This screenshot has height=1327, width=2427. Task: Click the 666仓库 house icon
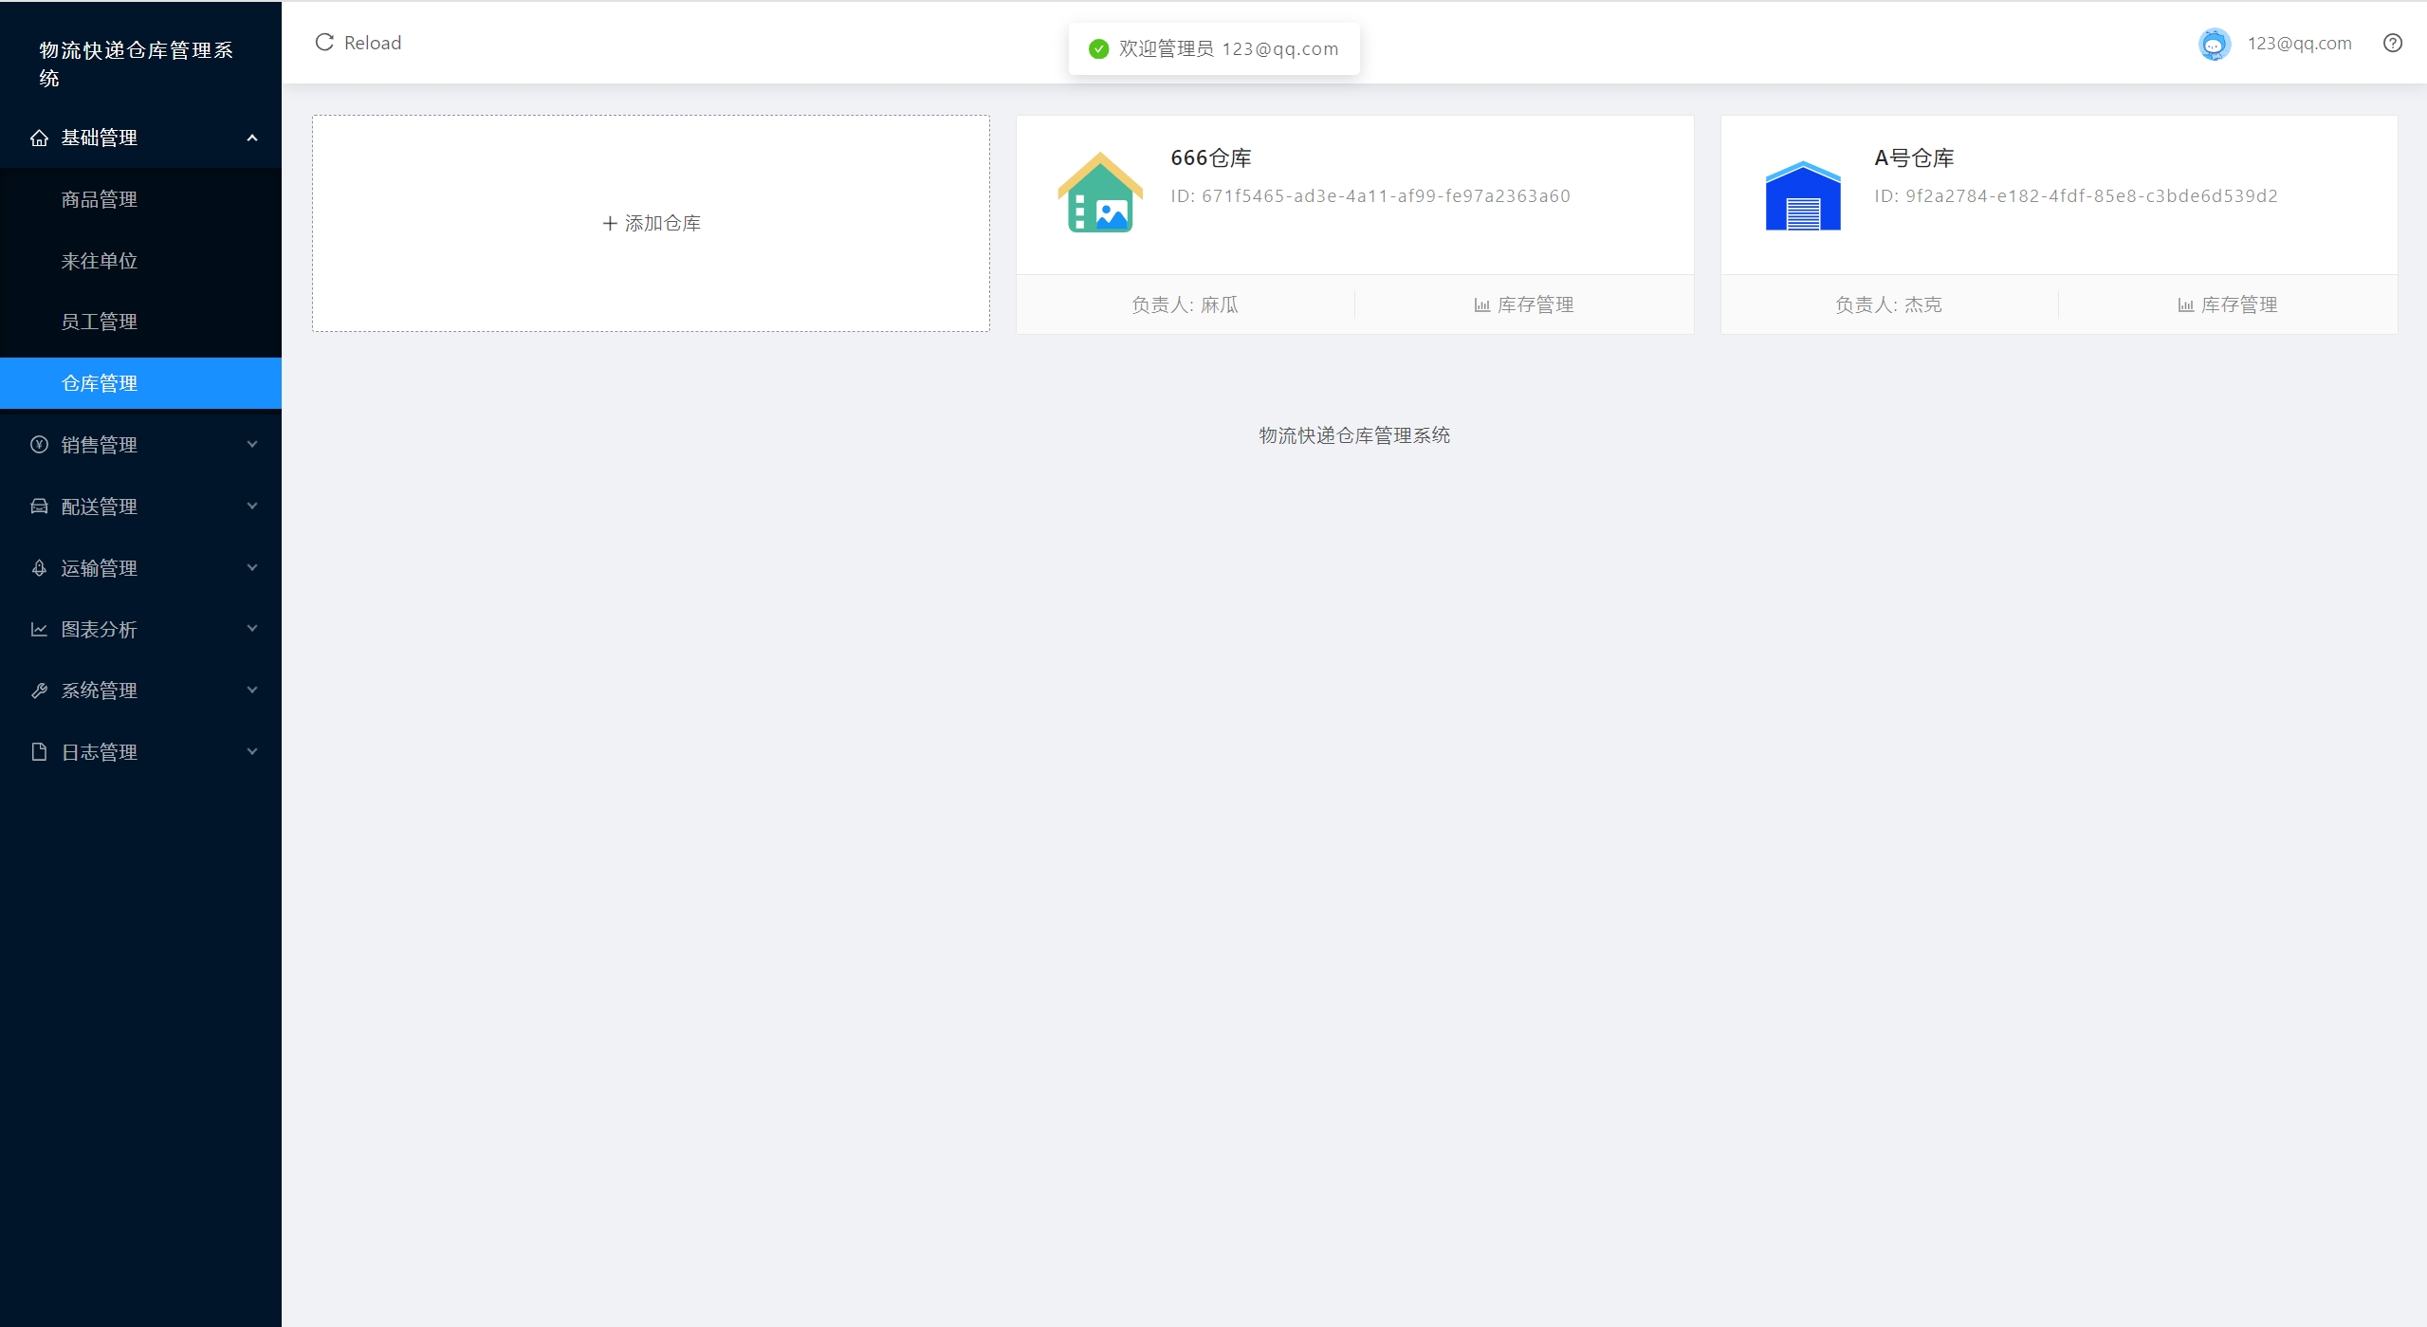tap(1099, 193)
